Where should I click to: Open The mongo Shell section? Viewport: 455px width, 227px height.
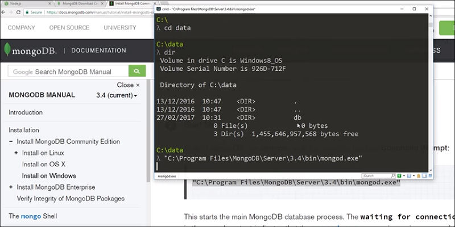click(x=33, y=216)
